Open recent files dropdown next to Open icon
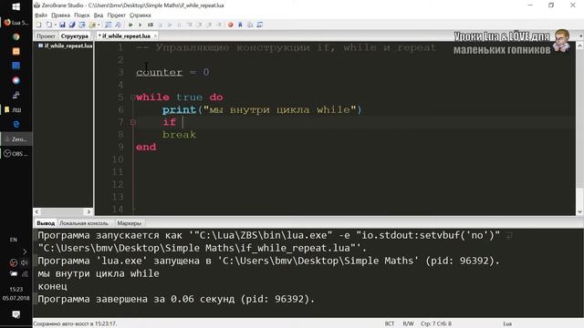Image resolution: width=584 pixels, height=328 pixels. tap(56, 25)
